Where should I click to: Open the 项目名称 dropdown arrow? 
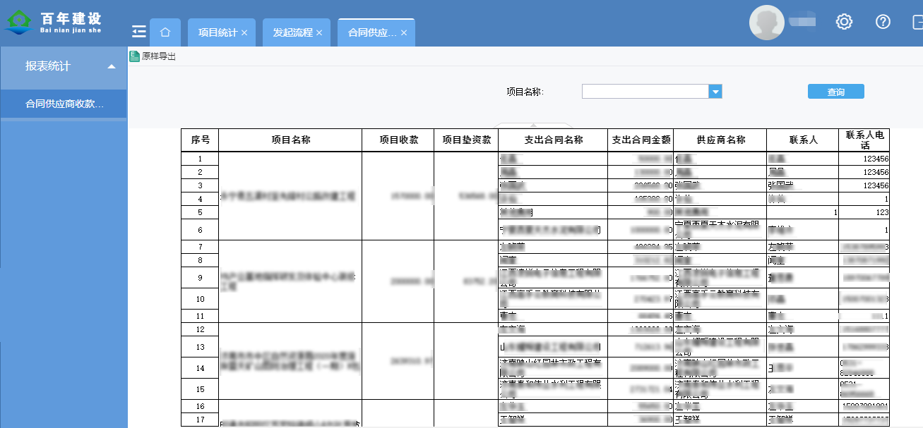(715, 92)
